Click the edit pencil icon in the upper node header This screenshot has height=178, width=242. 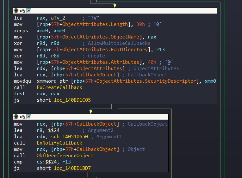[x=22, y=11]
